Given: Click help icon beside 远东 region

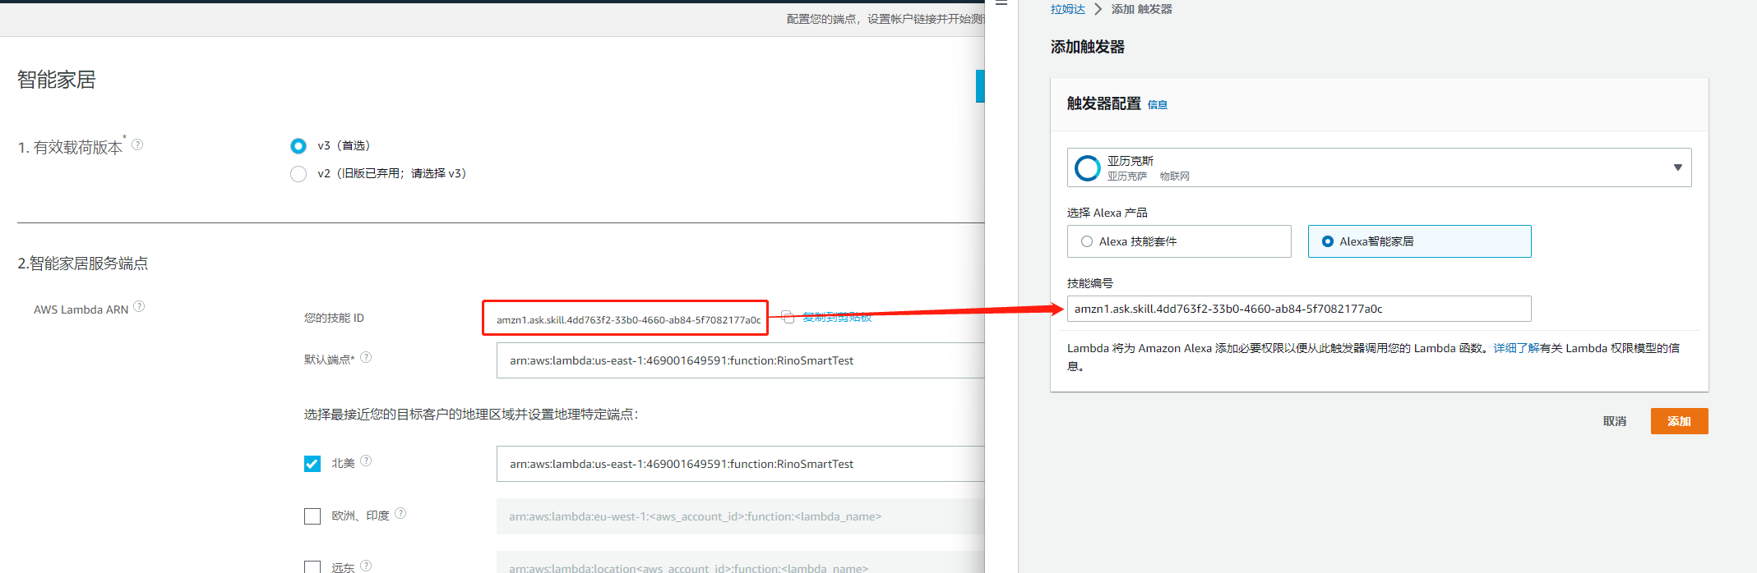Looking at the screenshot, I should 366,566.
